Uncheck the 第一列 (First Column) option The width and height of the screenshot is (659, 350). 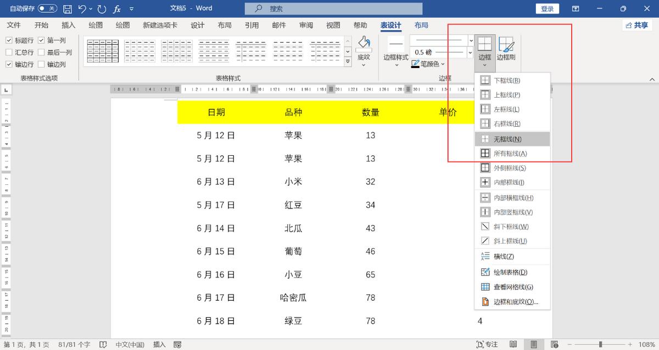tap(42, 39)
